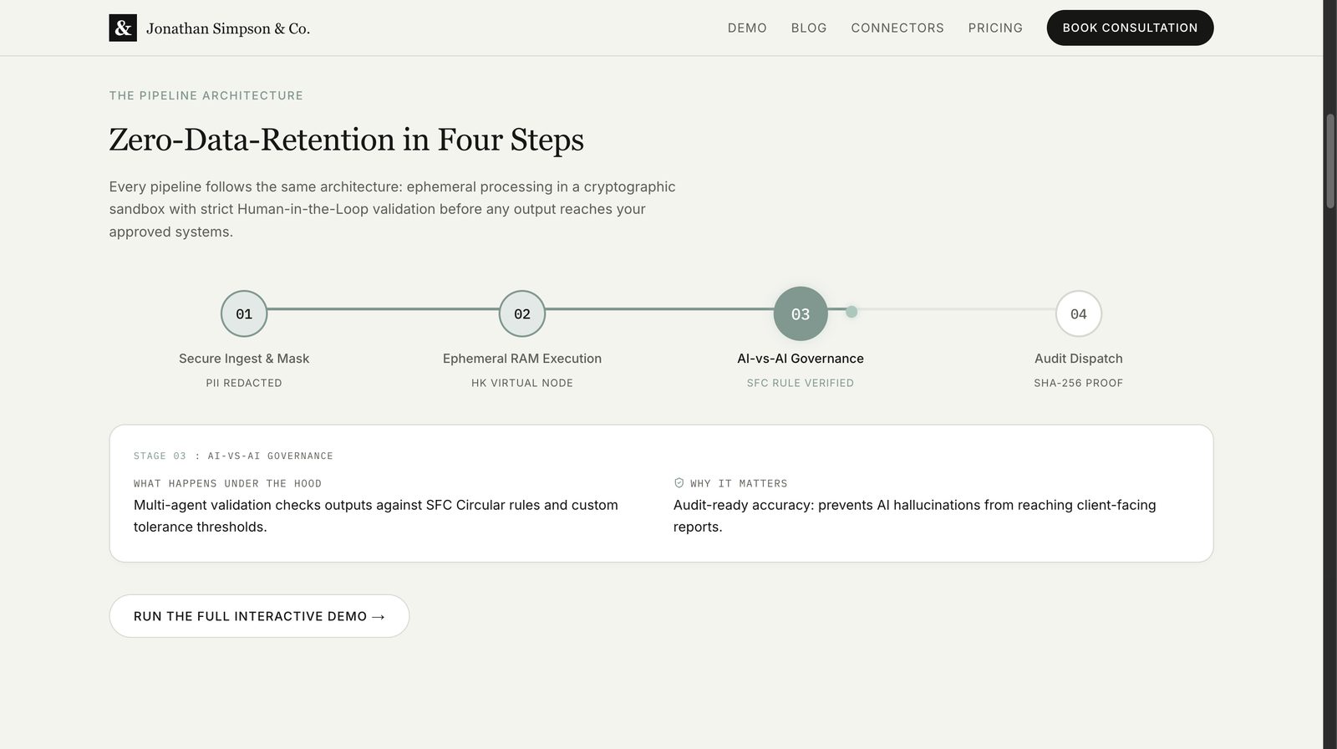Click the WHAT HAPPENS UNDER THE HOOD label
Viewport: 1337px width, 749px height.
pos(227,483)
